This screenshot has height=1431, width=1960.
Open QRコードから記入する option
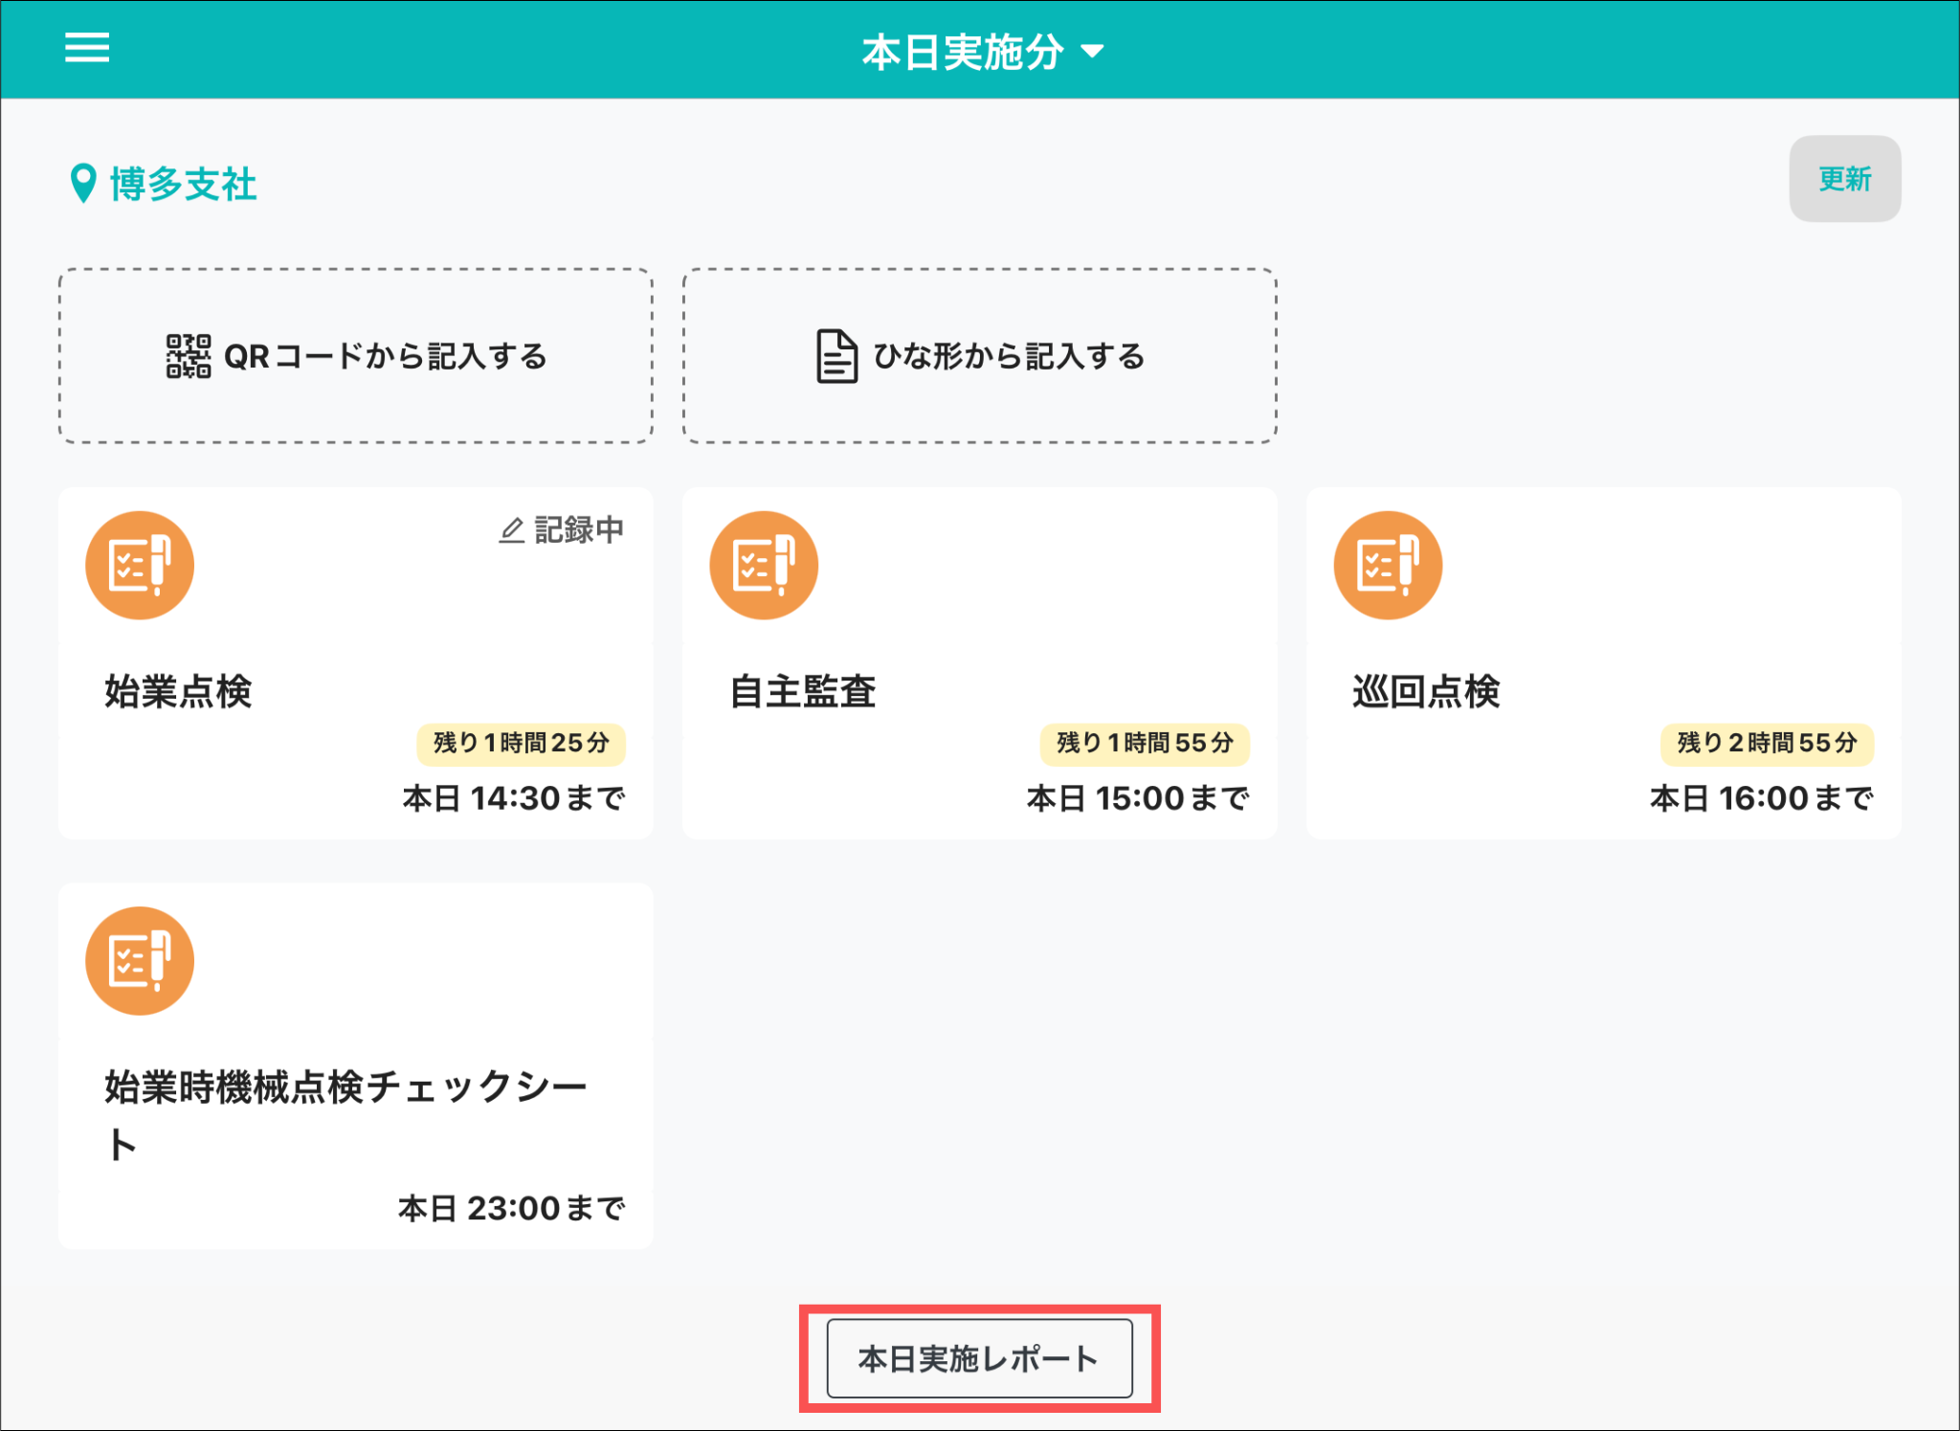385,356
